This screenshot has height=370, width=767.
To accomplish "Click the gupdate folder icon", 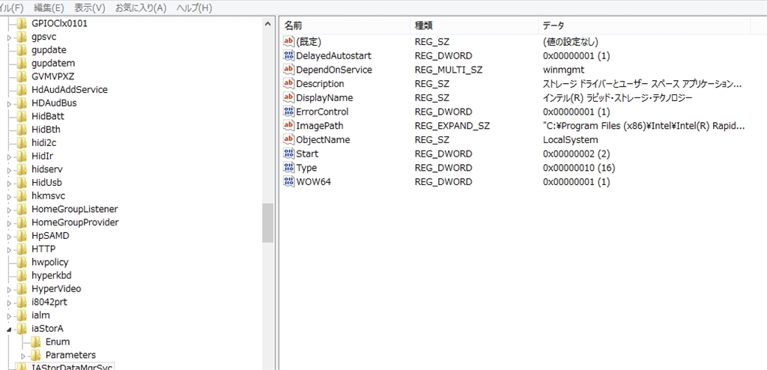I will tap(22, 50).
